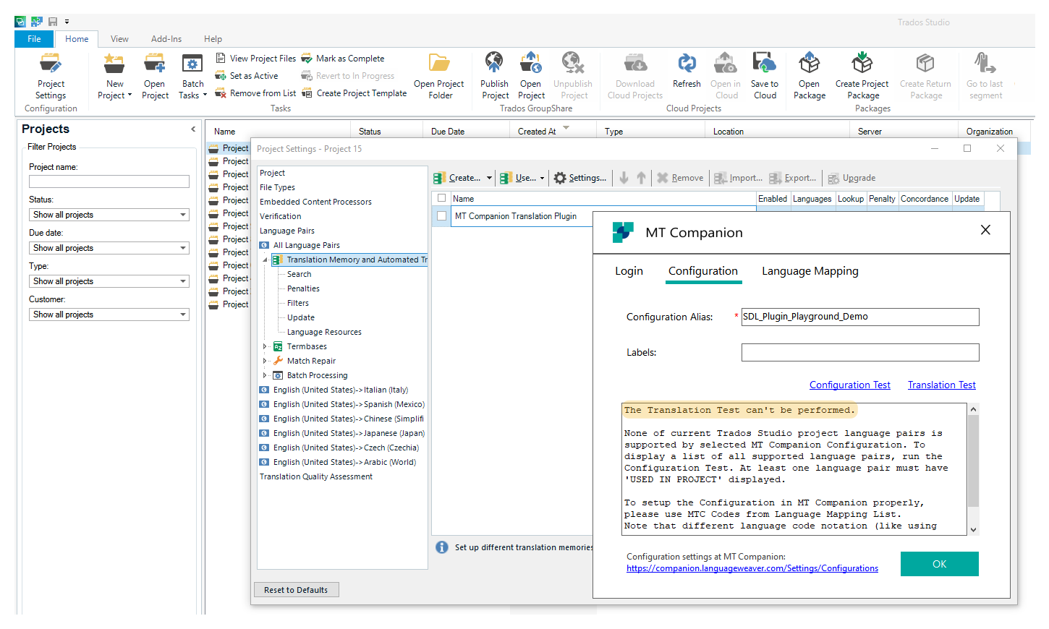Click Upgrade in translation memory toolbar

click(x=851, y=178)
